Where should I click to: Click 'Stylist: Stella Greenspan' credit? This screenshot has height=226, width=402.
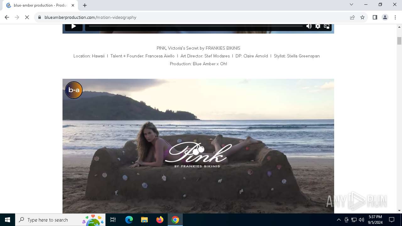point(297,56)
